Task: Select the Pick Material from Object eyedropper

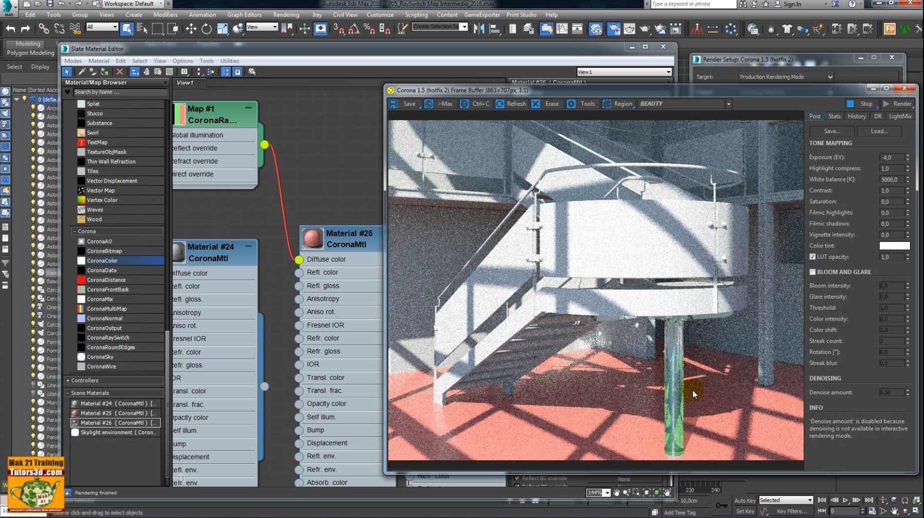Action: pyautogui.click(x=81, y=72)
